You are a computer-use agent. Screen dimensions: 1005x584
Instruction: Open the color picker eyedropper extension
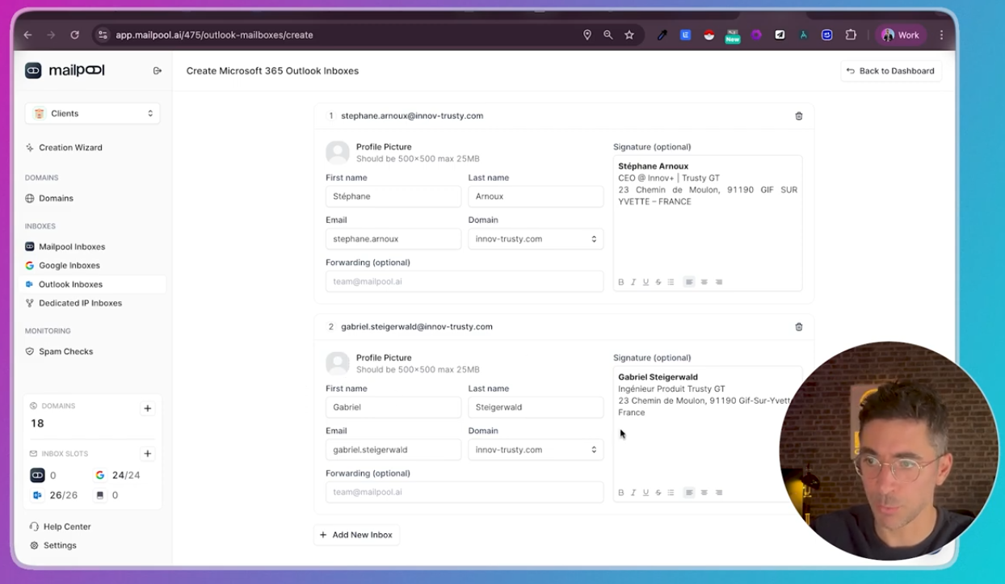pos(662,36)
